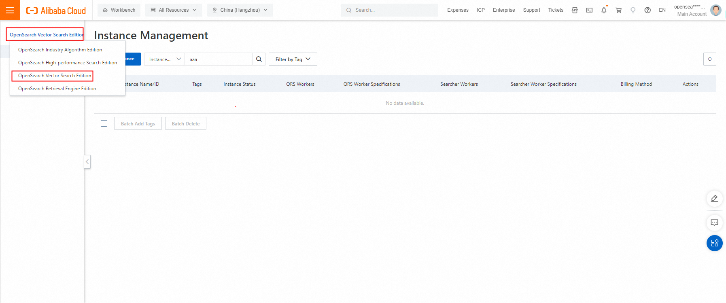This screenshot has width=726, height=303.
Task: Click the QRS Workers column header
Action: click(x=300, y=84)
